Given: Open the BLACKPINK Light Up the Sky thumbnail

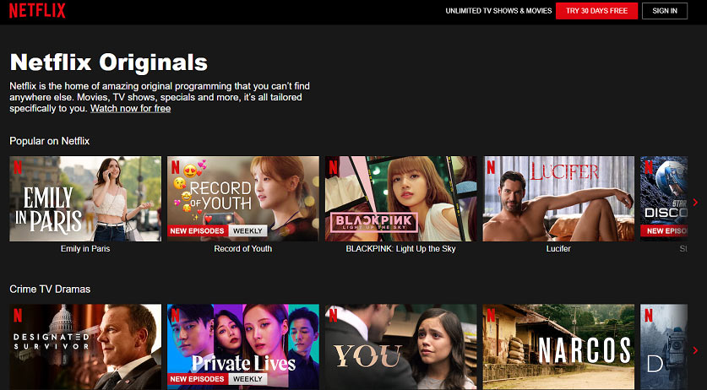Looking at the screenshot, I should [x=401, y=199].
